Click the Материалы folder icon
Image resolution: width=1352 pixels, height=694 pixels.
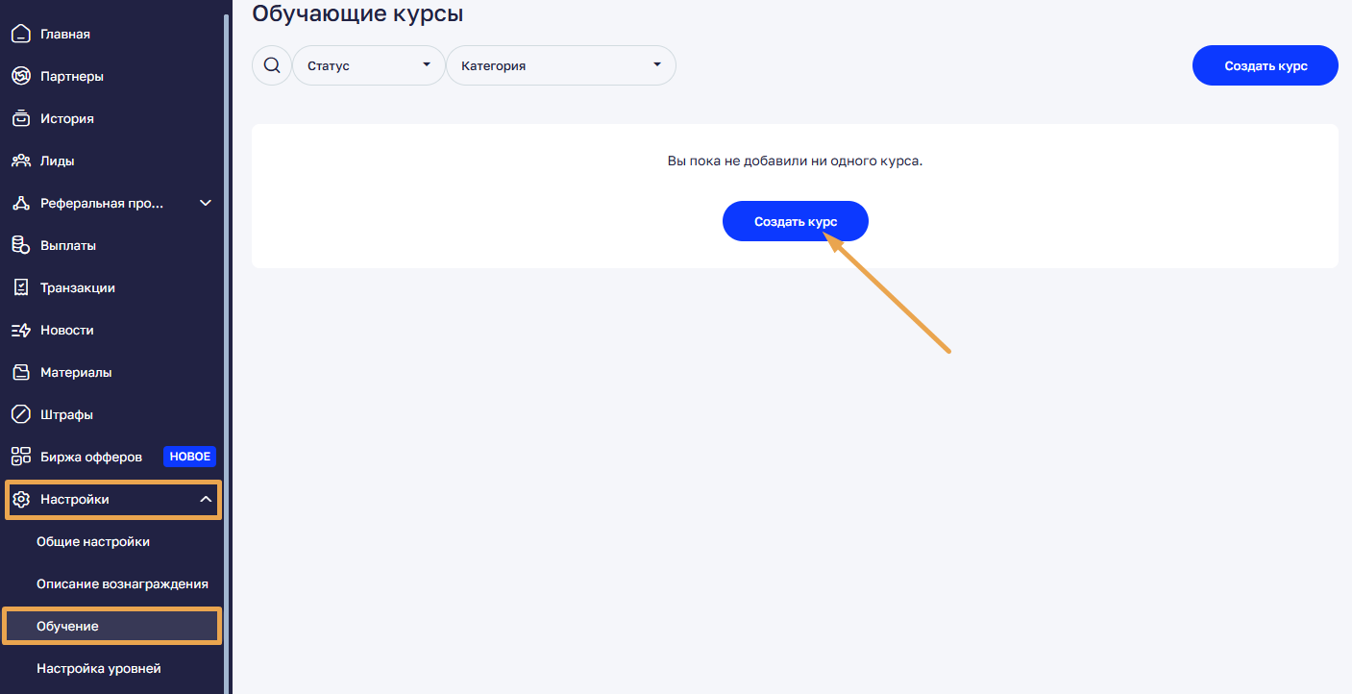tap(21, 373)
